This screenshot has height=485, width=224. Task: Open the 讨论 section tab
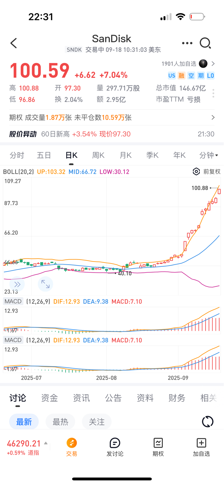point(18,398)
